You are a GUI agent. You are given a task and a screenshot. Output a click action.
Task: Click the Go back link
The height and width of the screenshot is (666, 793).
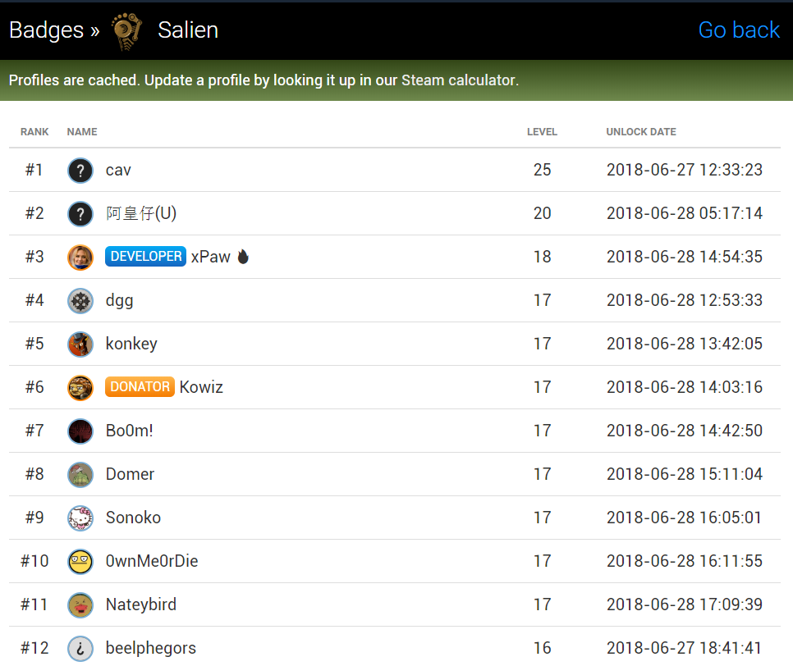(739, 30)
